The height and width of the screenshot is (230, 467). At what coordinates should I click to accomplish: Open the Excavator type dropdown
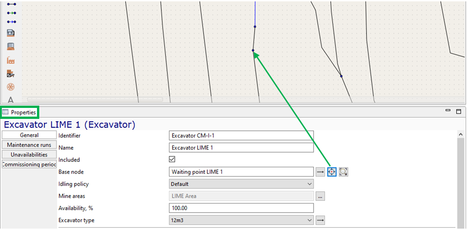[241, 220]
